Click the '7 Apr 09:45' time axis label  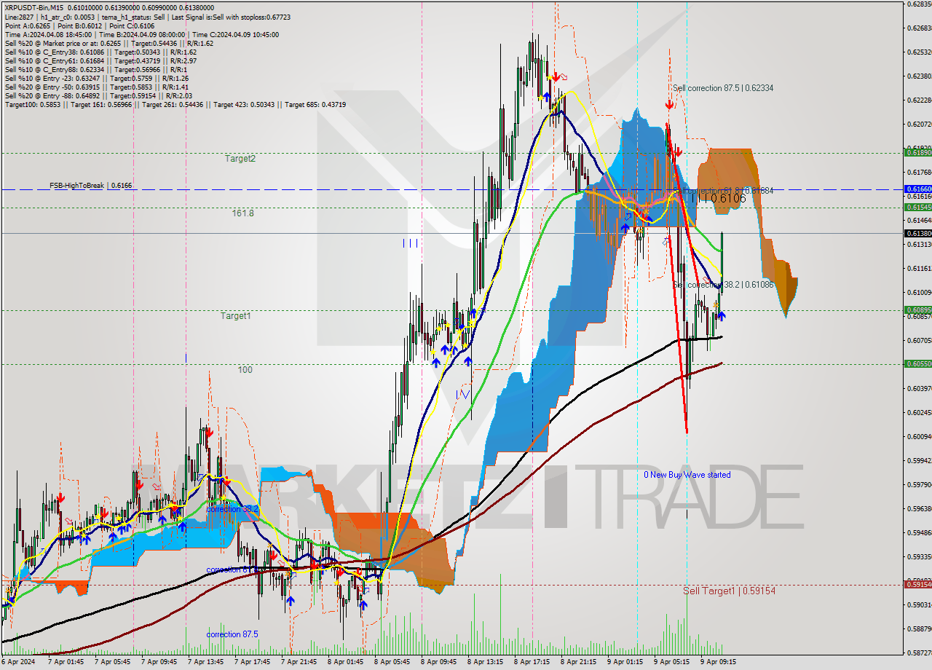158,662
